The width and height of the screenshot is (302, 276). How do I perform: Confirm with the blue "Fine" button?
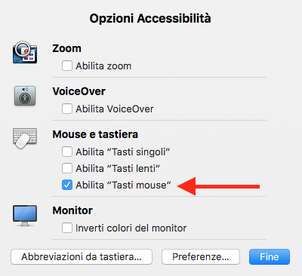270,257
